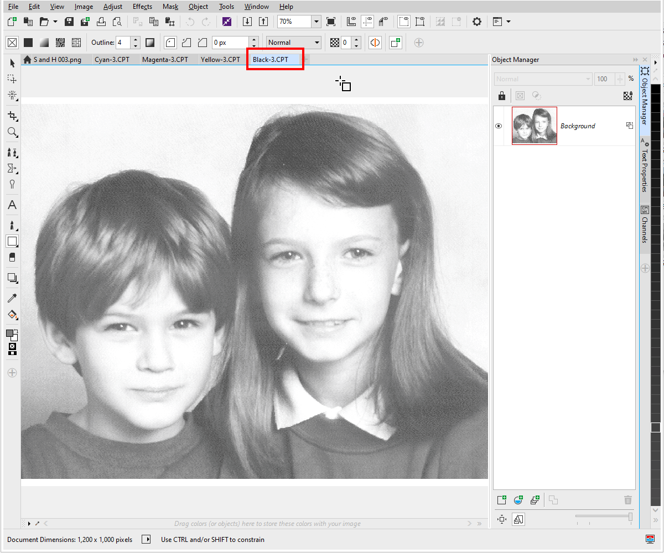Open the zoom level dropdown set to 70%

pos(315,22)
